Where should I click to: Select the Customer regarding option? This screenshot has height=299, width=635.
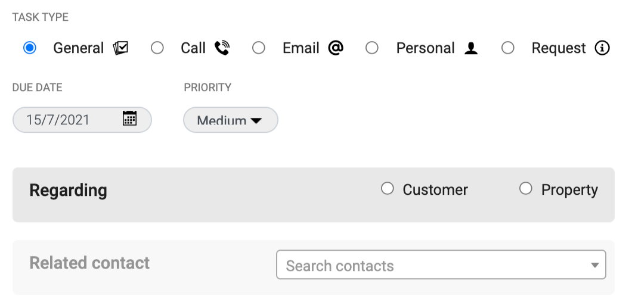coord(387,188)
